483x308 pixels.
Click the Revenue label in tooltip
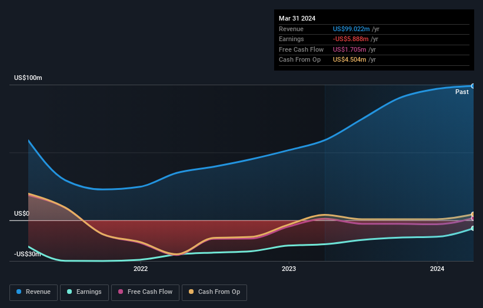click(291, 29)
